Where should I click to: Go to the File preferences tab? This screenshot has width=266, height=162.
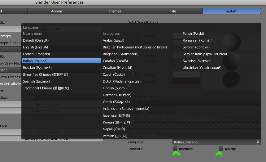[173, 11]
